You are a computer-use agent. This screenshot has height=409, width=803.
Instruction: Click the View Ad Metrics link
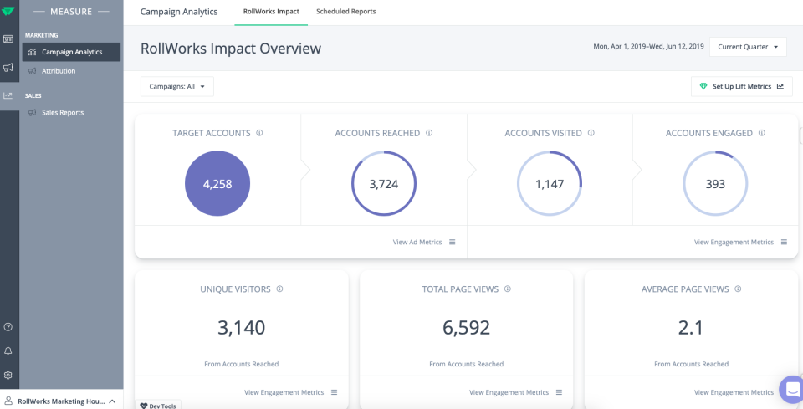tap(417, 242)
